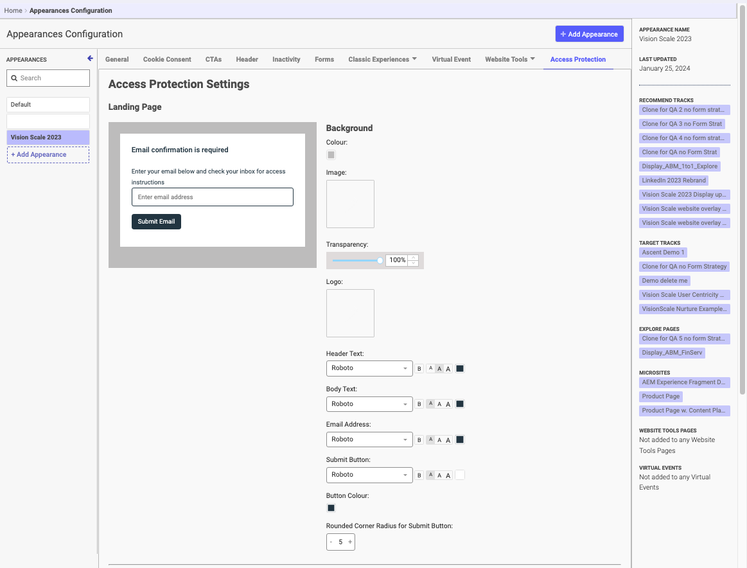This screenshot has height=568, width=747.
Task: Open the Body Text font dropdown
Action: (369, 404)
